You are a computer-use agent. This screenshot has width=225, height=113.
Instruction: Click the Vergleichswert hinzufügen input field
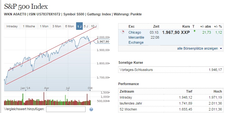point(66,109)
